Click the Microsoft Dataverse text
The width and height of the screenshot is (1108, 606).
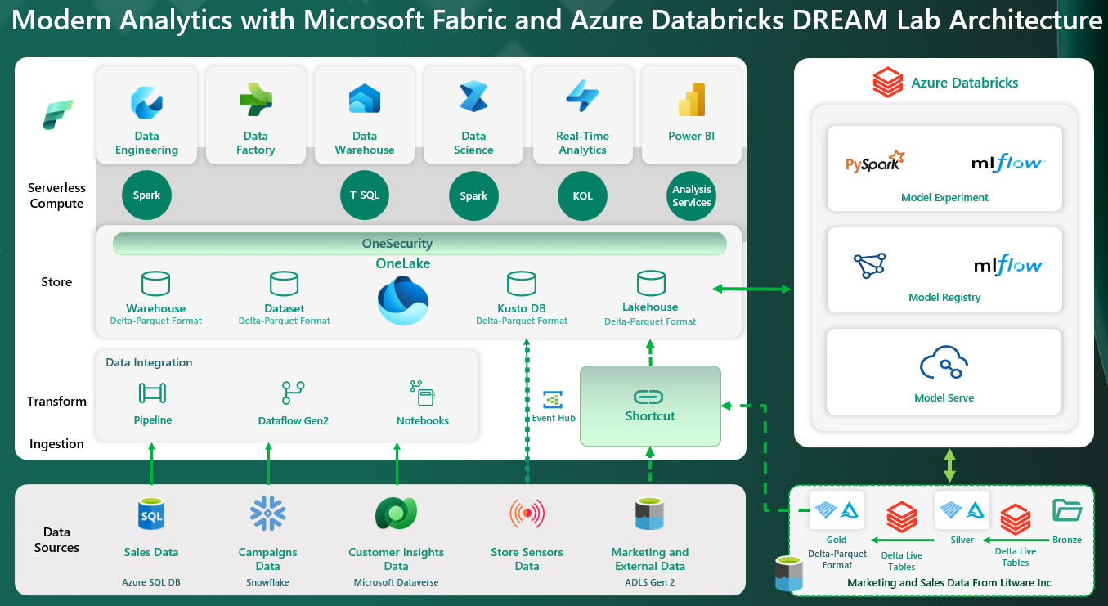[x=396, y=582]
